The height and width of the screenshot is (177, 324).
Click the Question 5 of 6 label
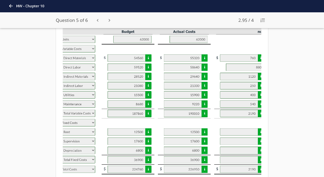72,20
